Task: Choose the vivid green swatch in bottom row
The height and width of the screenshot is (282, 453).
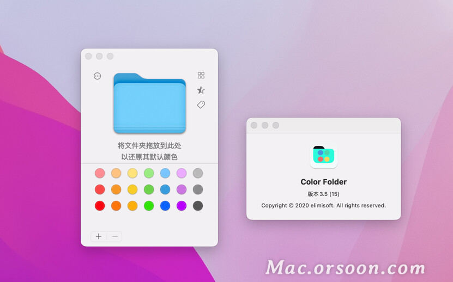Action: tap(149, 206)
